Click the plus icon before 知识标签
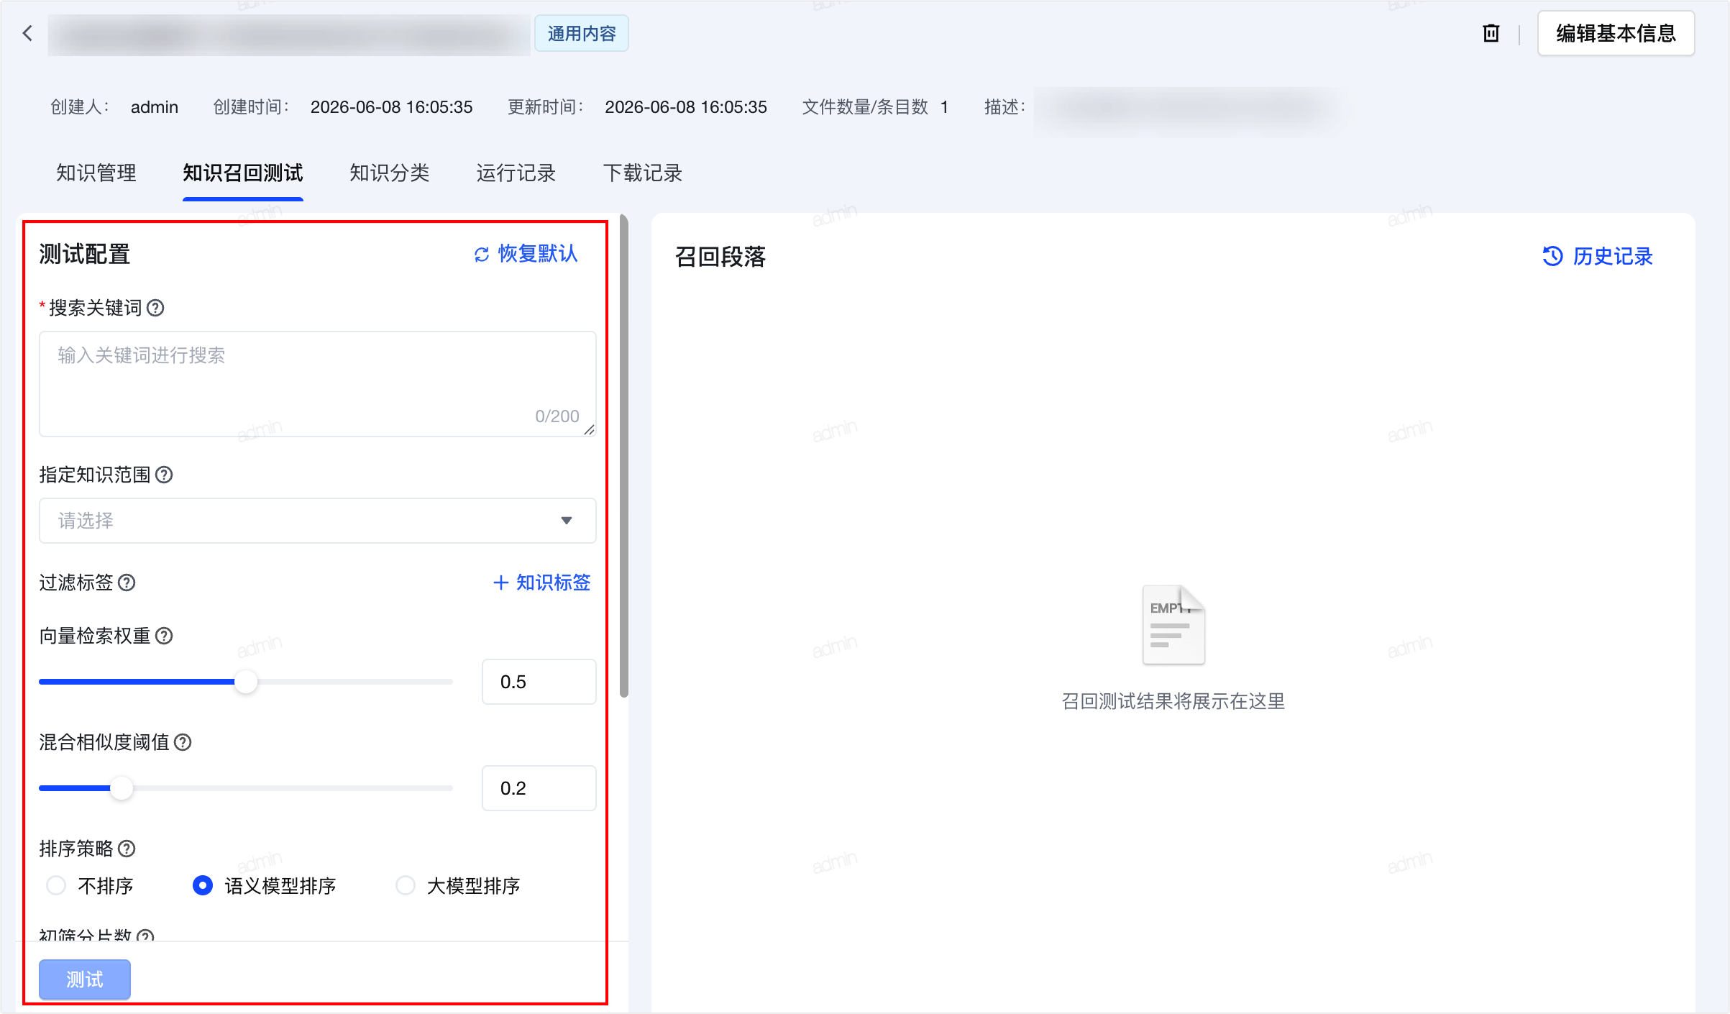 point(501,583)
